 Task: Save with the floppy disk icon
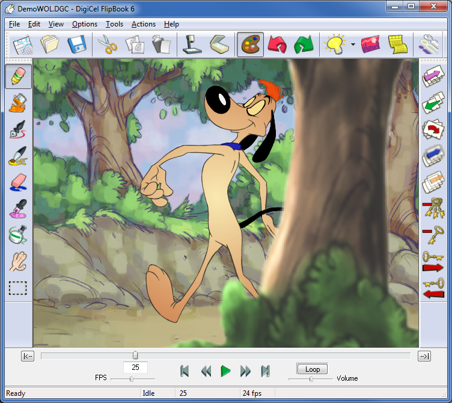77,44
